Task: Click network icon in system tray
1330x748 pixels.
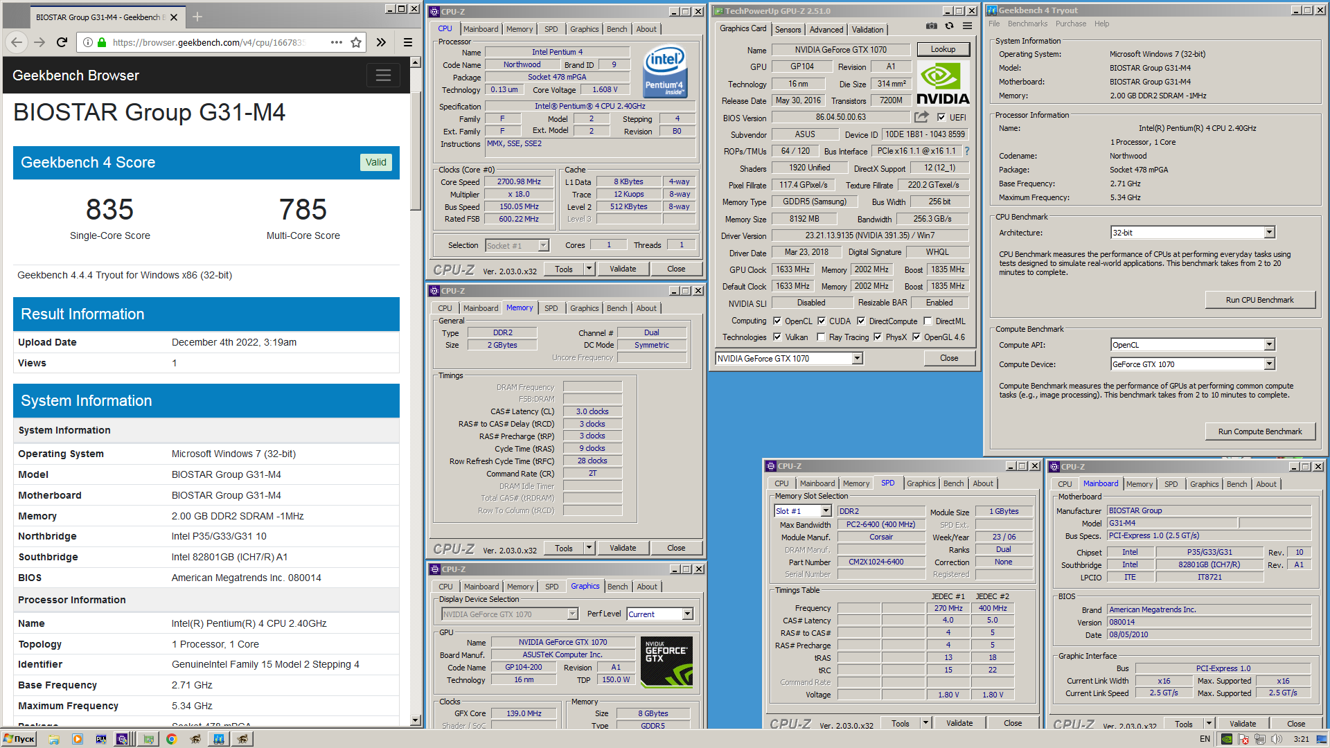Action: (x=1260, y=739)
